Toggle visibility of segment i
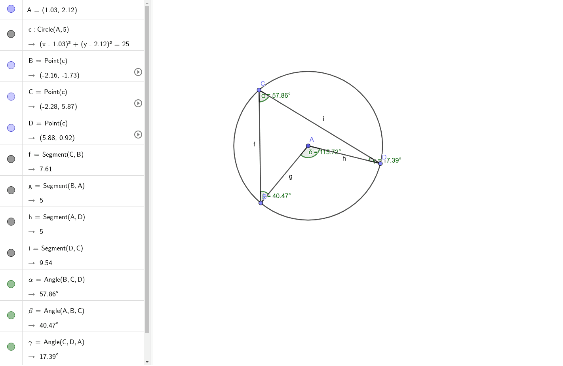Image resolution: width=563 pixels, height=366 pixels. pyautogui.click(x=11, y=253)
